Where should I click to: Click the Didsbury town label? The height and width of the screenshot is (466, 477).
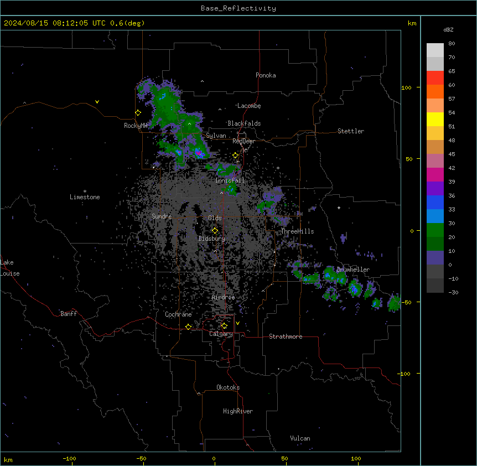(212, 239)
